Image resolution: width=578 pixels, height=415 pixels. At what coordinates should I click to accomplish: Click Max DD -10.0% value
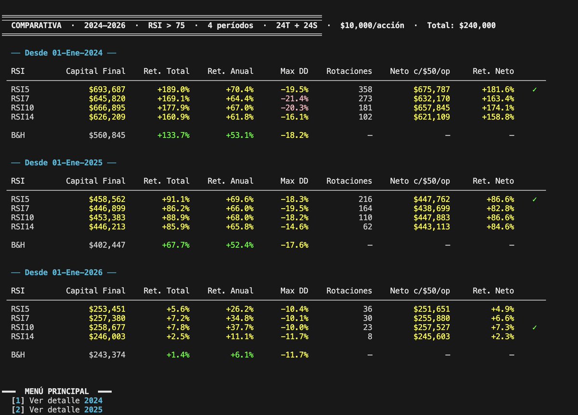[294, 327]
